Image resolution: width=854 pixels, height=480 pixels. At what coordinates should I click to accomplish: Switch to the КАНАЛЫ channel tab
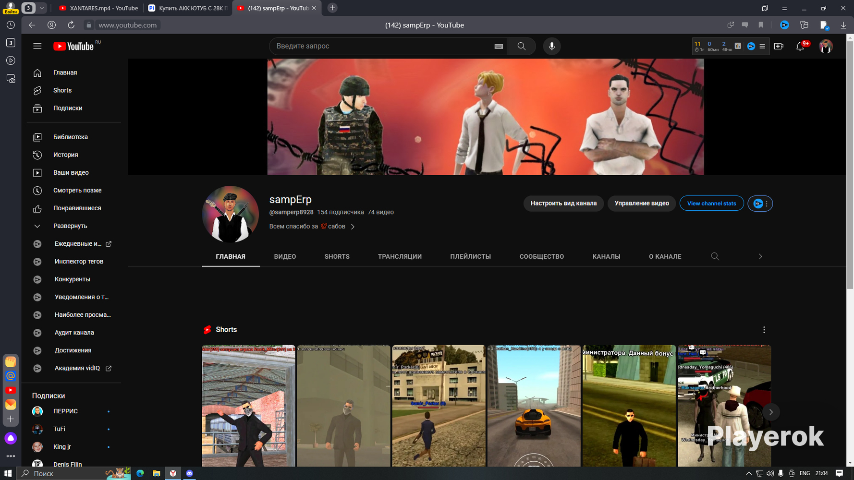point(606,256)
